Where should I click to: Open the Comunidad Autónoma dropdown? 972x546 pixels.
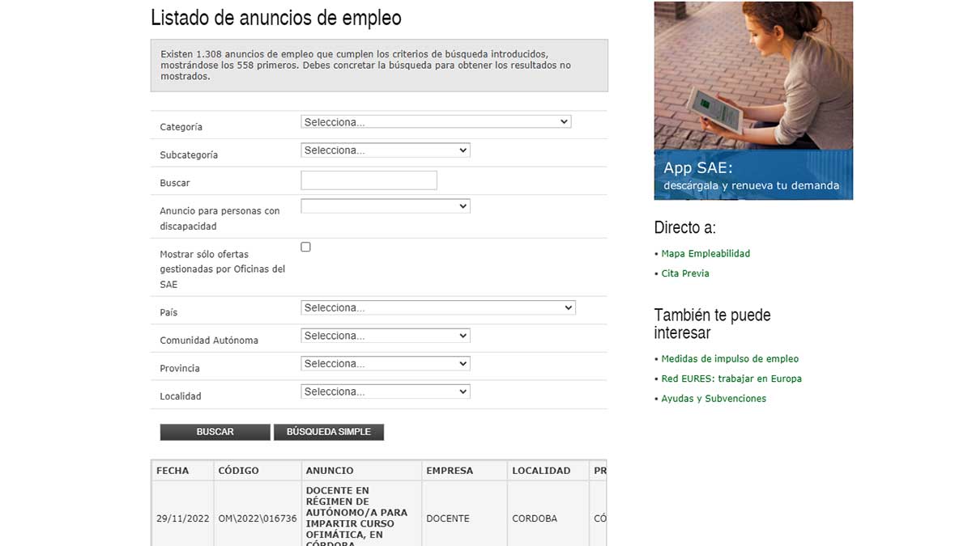point(385,335)
